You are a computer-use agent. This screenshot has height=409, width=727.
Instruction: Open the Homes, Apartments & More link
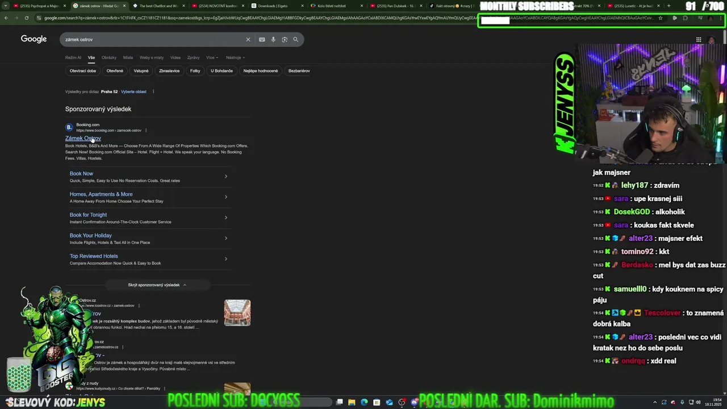(101, 194)
